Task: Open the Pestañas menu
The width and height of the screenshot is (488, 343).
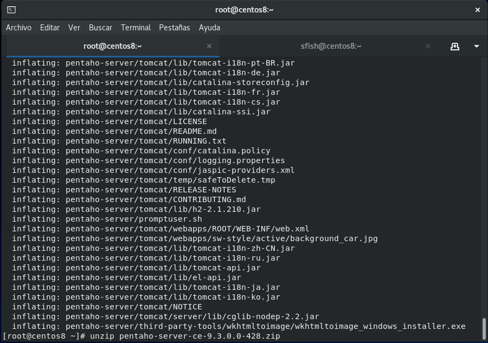Action: (x=175, y=28)
